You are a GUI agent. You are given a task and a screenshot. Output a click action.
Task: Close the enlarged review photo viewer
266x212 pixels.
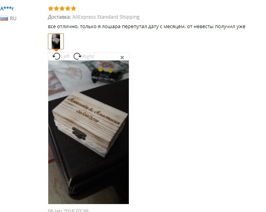tap(122, 57)
